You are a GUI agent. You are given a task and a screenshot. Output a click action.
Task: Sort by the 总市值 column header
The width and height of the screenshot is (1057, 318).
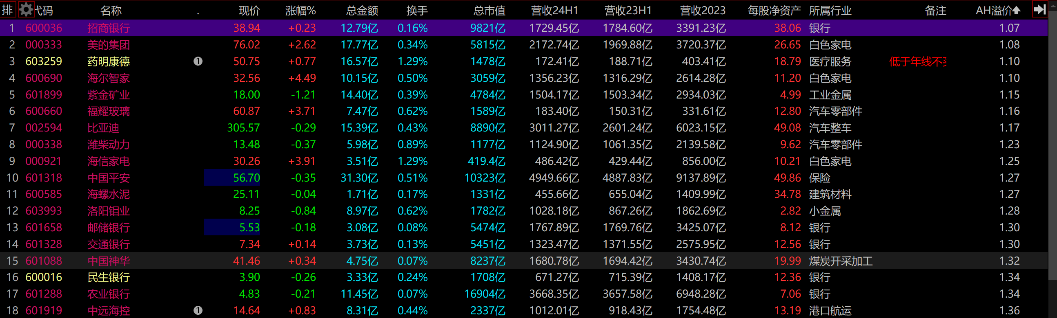489,10
